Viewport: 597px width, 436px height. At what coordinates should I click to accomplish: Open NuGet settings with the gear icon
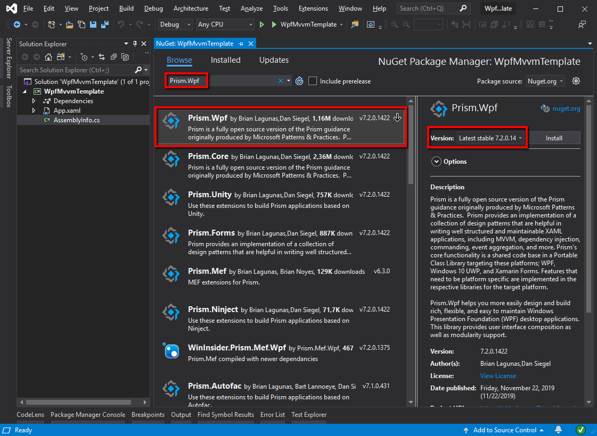576,81
